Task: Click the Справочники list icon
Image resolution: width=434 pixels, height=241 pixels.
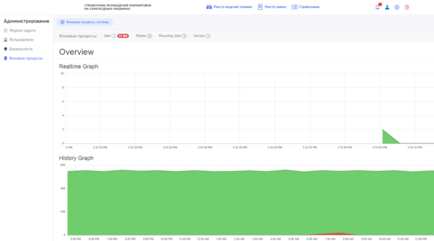Action: point(295,7)
